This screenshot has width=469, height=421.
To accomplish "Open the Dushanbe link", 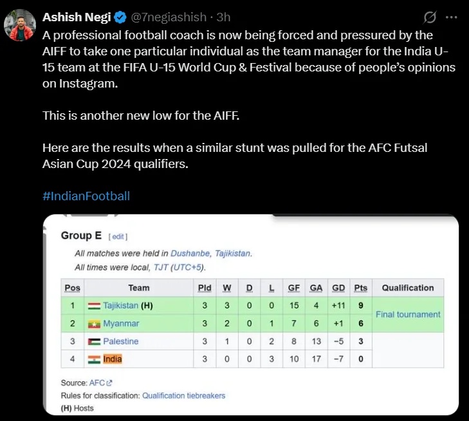I will (190, 254).
